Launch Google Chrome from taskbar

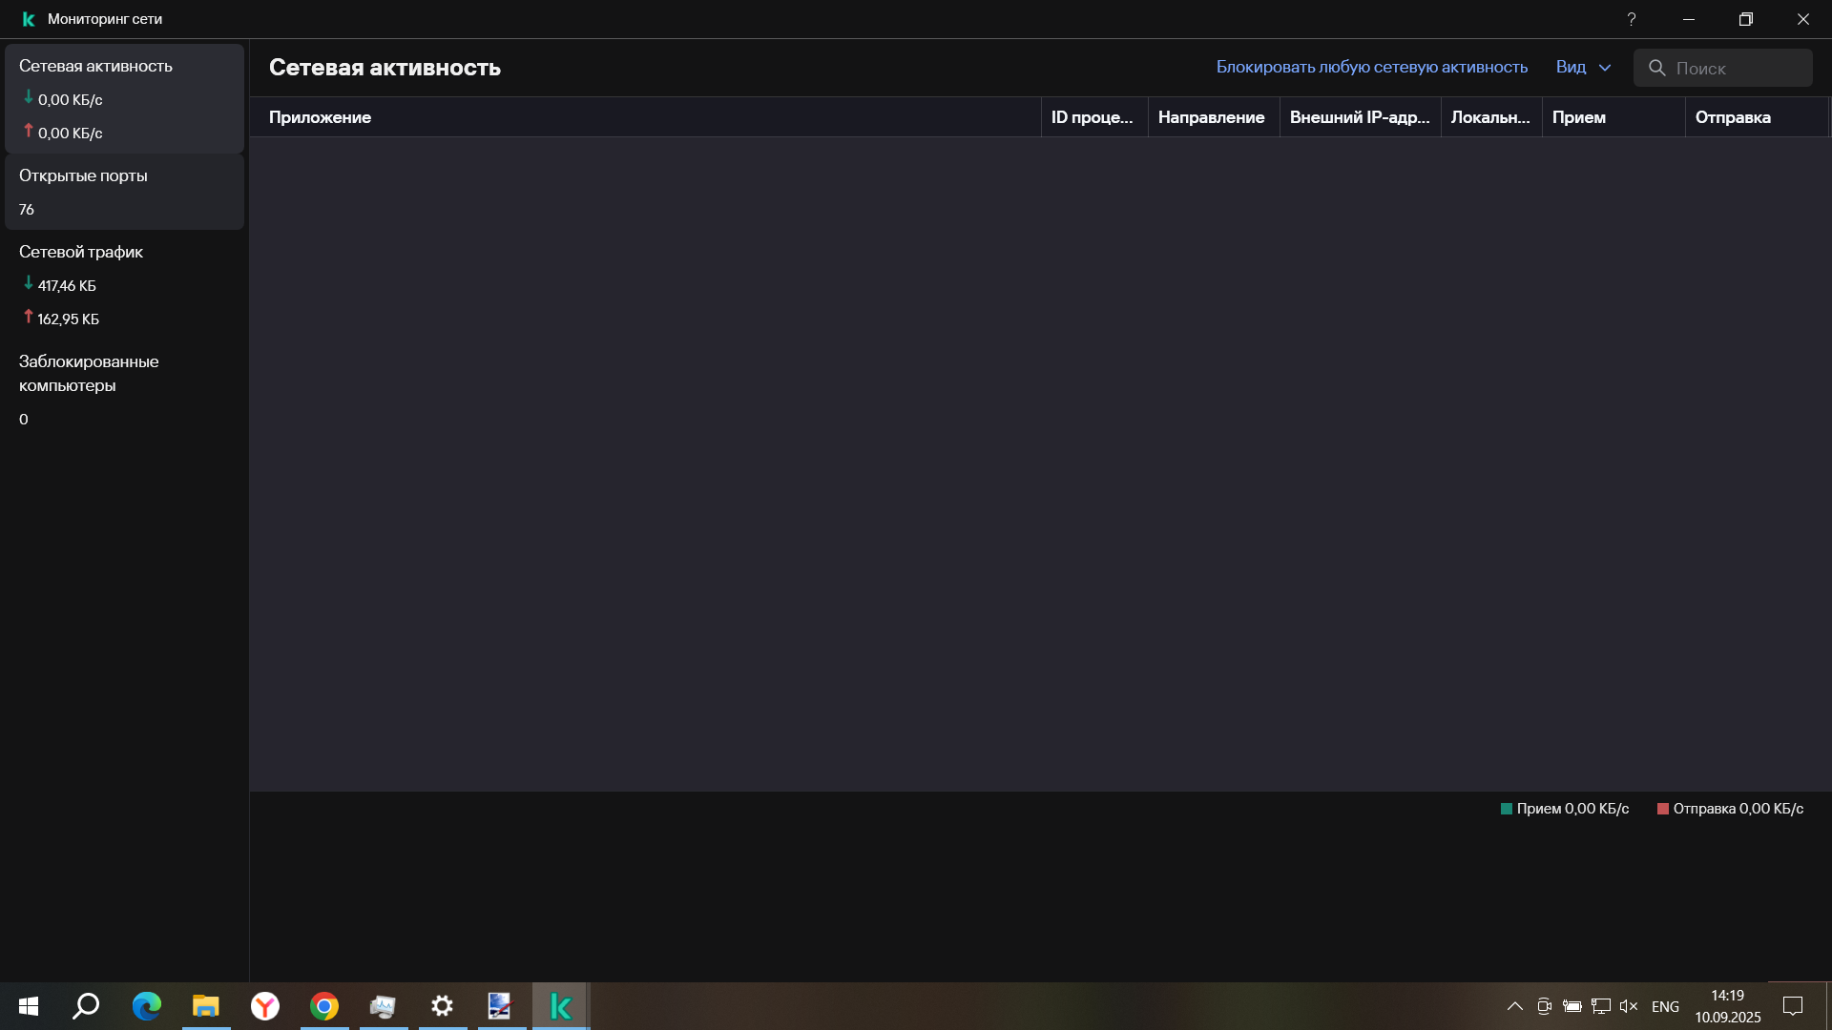(x=324, y=1006)
